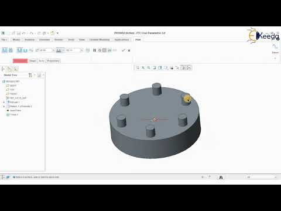Expand Pattern 1 of Extrude 2 node
281x211 pixels.
point(4,106)
